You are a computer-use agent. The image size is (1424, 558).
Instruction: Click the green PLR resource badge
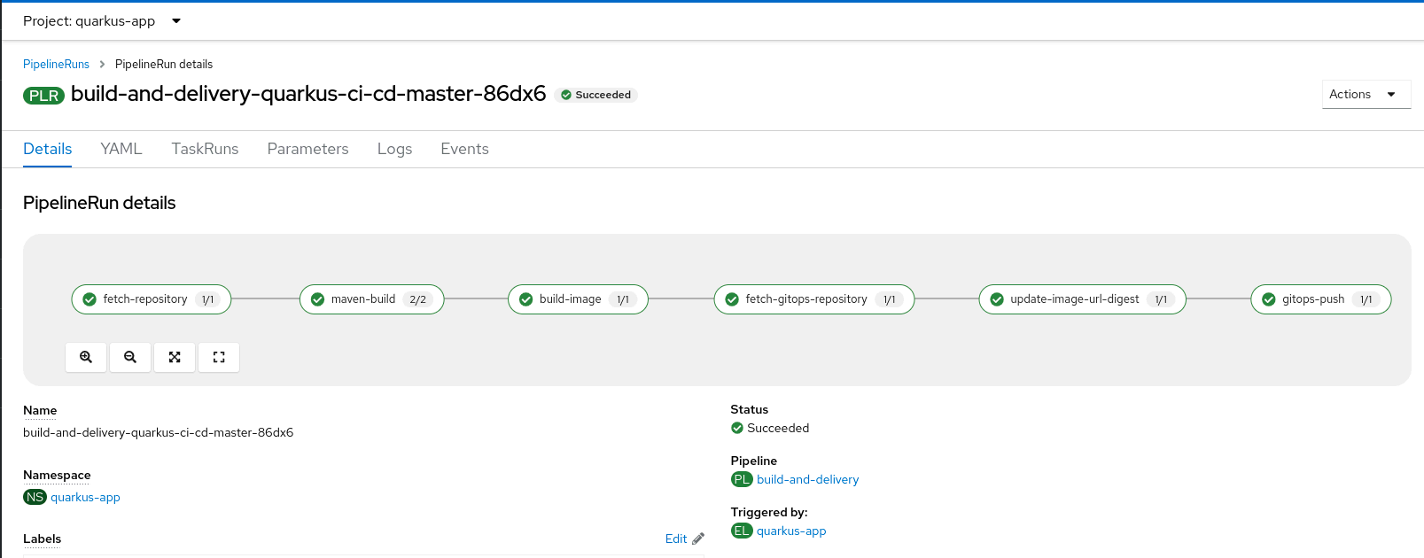click(43, 96)
